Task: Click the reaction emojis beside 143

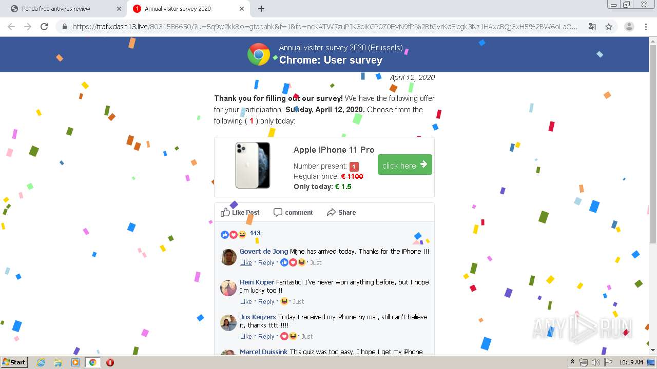Action: coord(234,234)
